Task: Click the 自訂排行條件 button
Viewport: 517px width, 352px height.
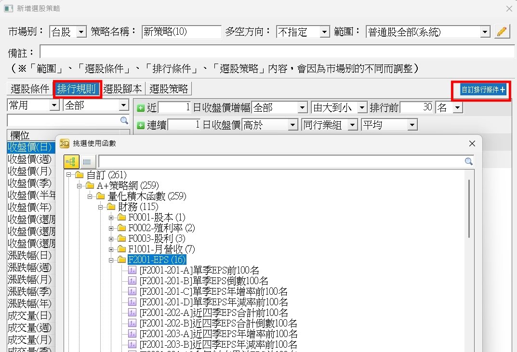Action: 483,90
